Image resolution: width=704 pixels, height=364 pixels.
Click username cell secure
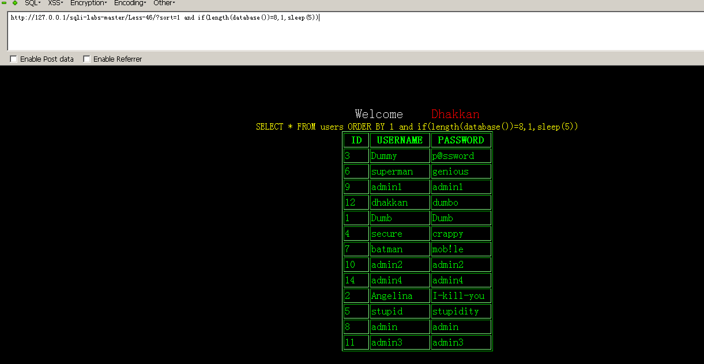point(400,234)
